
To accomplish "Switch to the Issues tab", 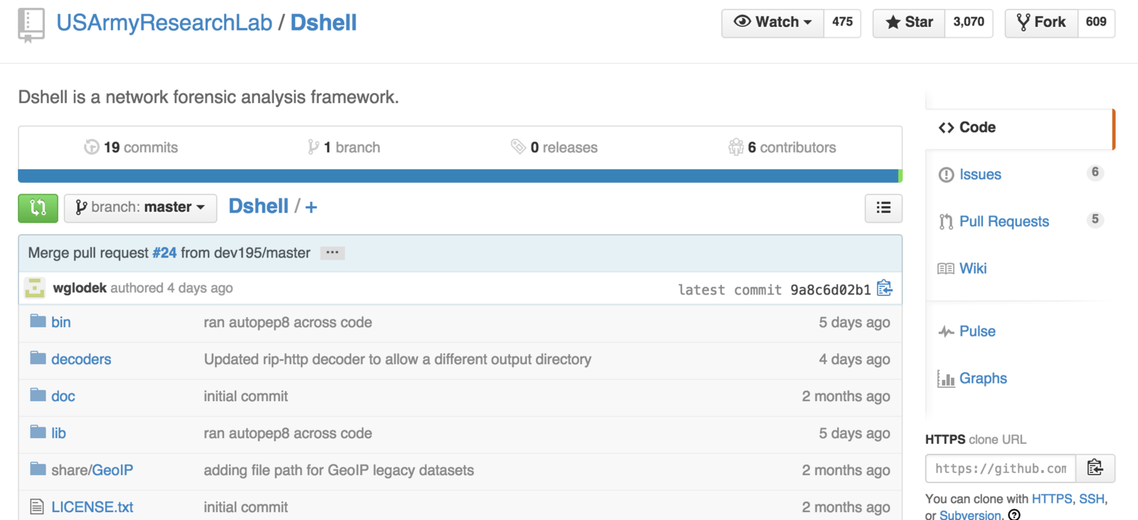I will pyautogui.click(x=980, y=174).
